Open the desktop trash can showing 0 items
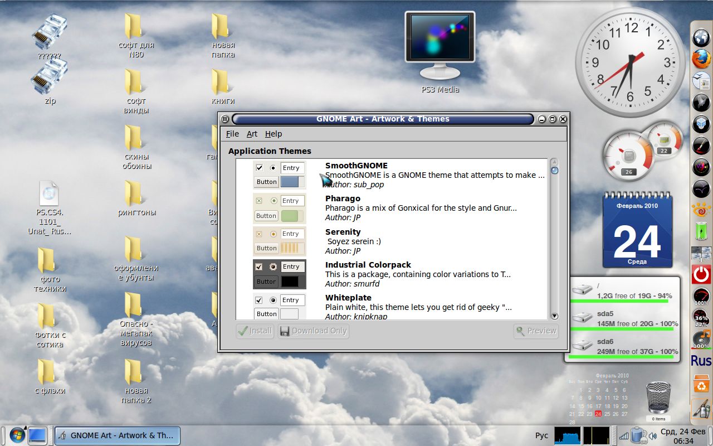The image size is (713, 446). [658, 400]
